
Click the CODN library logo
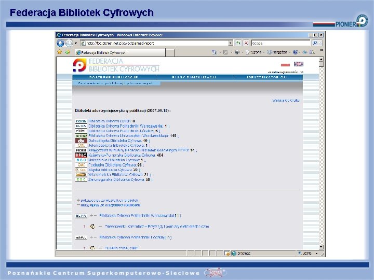pos(81,121)
